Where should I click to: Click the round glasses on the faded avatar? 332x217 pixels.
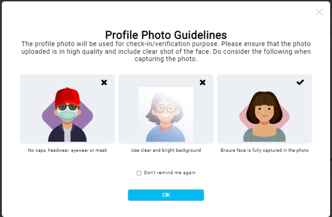(166, 108)
